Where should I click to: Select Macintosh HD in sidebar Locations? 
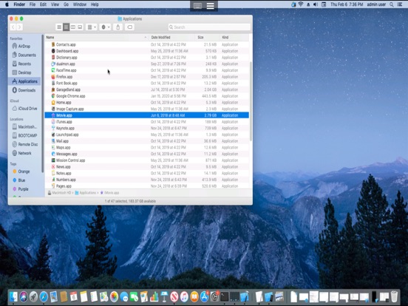pos(24,127)
